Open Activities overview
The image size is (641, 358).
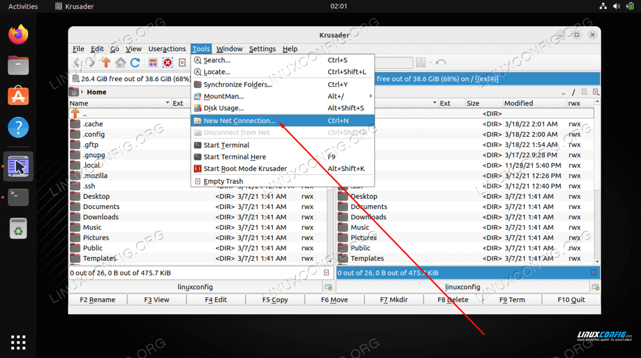pos(23,6)
